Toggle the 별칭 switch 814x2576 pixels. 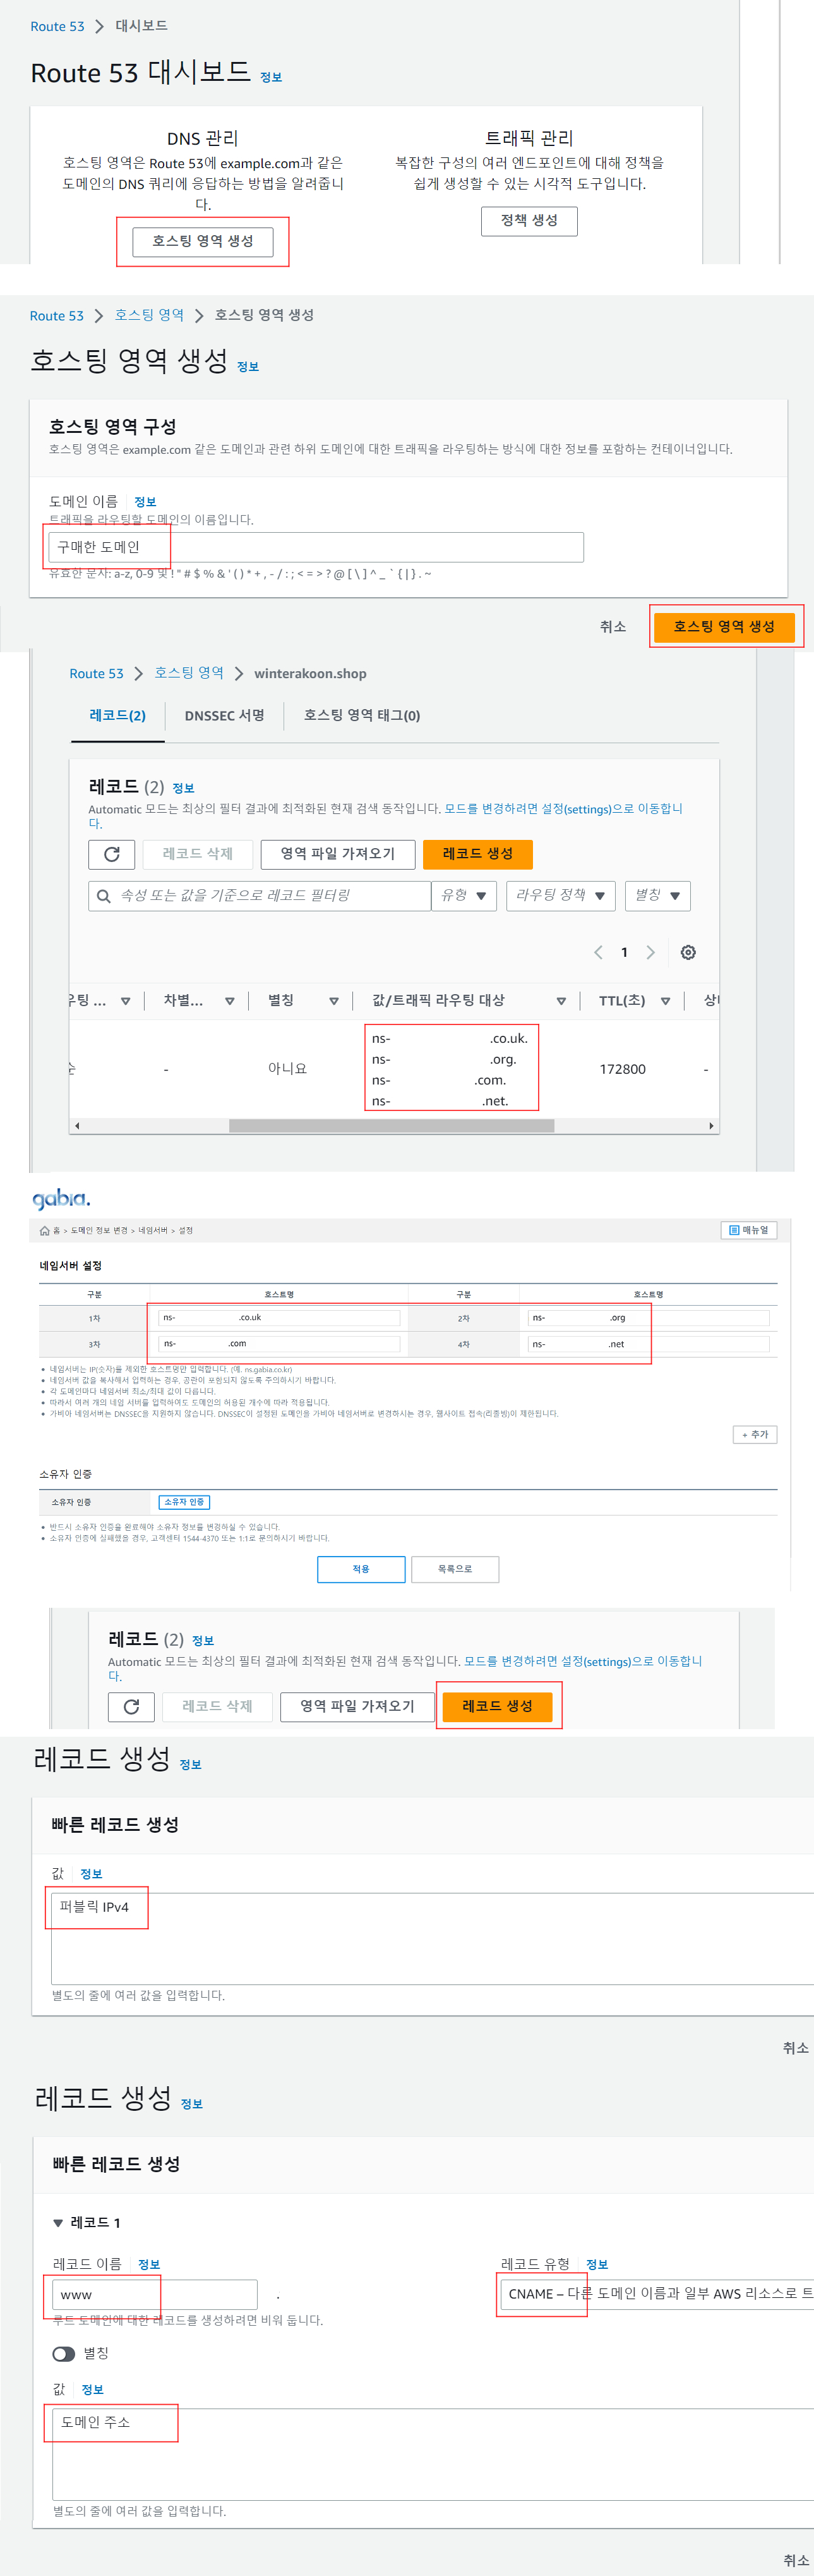64,2354
